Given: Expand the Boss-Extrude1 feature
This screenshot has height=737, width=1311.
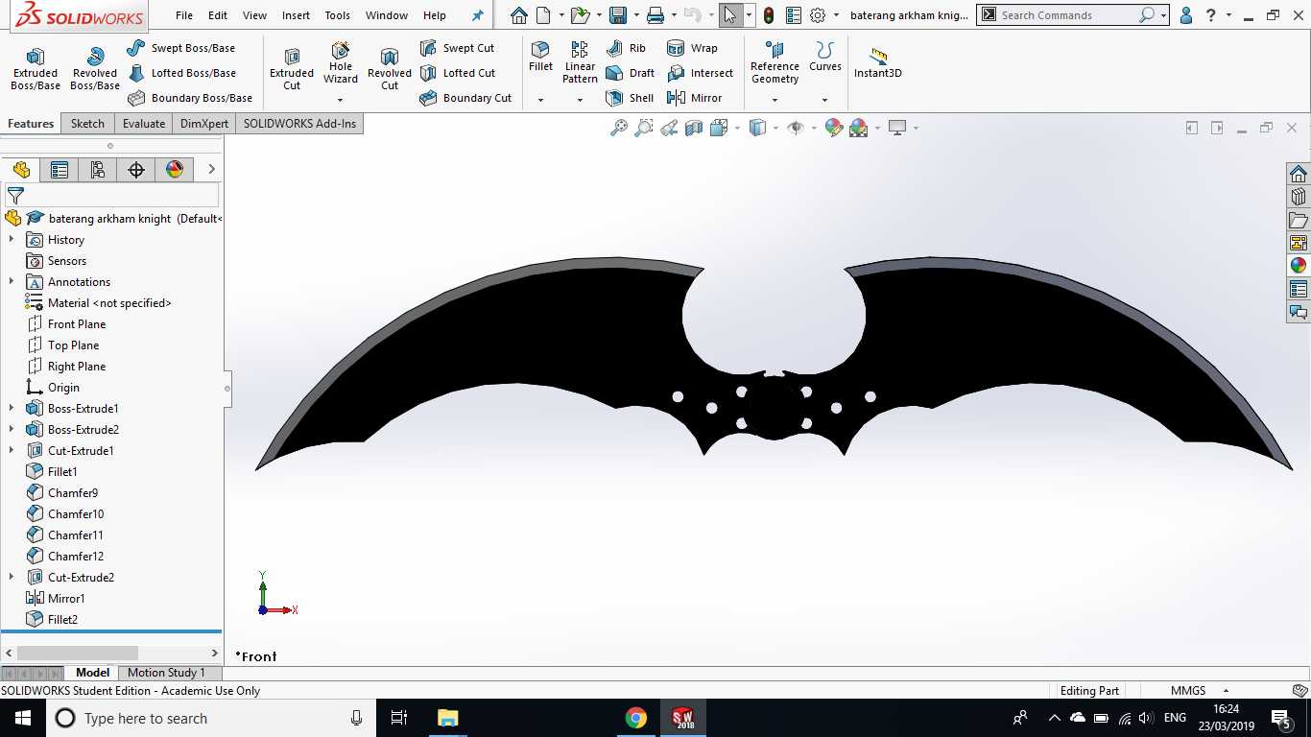Looking at the screenshot, I should (12, 409).
